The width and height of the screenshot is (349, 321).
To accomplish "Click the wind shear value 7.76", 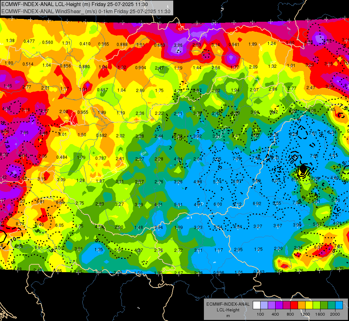I will pos(237,159).
